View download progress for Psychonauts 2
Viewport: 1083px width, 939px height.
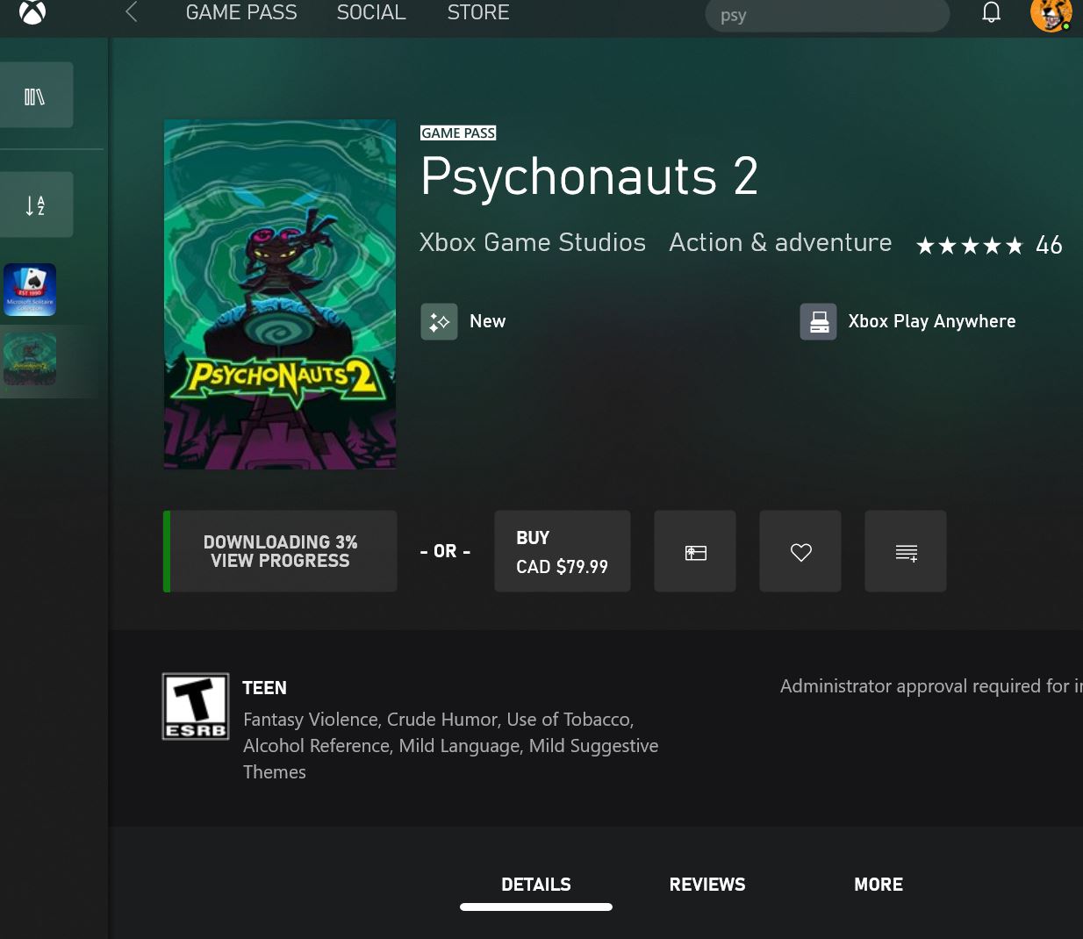[281, 552]
